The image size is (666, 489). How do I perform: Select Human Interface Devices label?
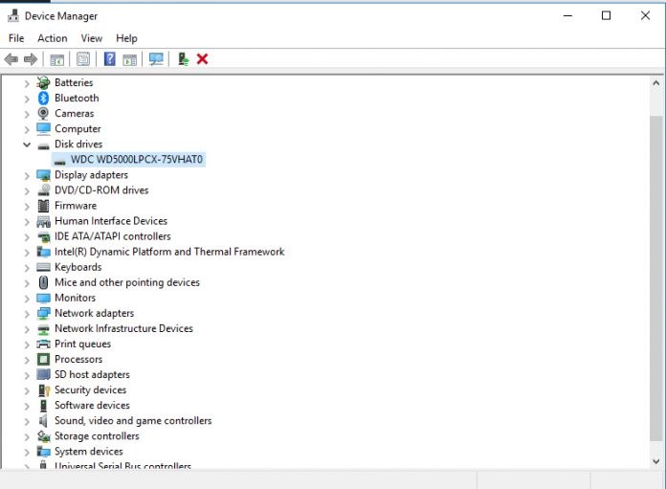coord(111,221)
